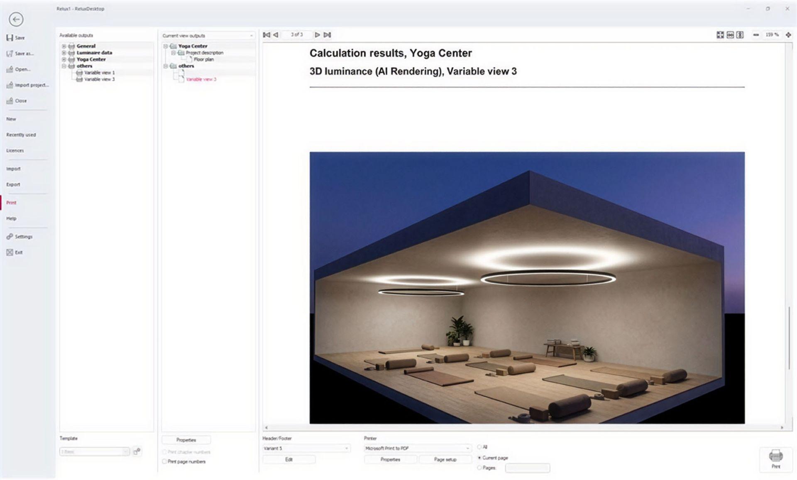This screenshot has height=480, width=797.
Task: Click the Save disk icon
Action: (10, 38)
